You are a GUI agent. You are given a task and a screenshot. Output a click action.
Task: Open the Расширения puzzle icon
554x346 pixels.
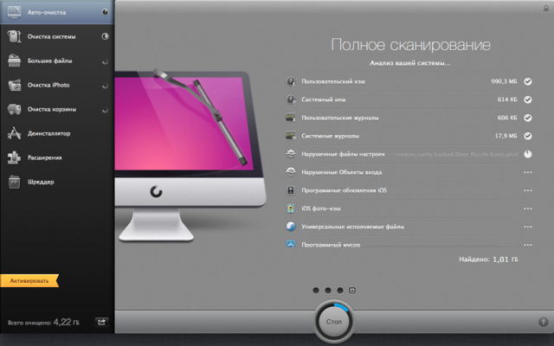click(14, 157)
